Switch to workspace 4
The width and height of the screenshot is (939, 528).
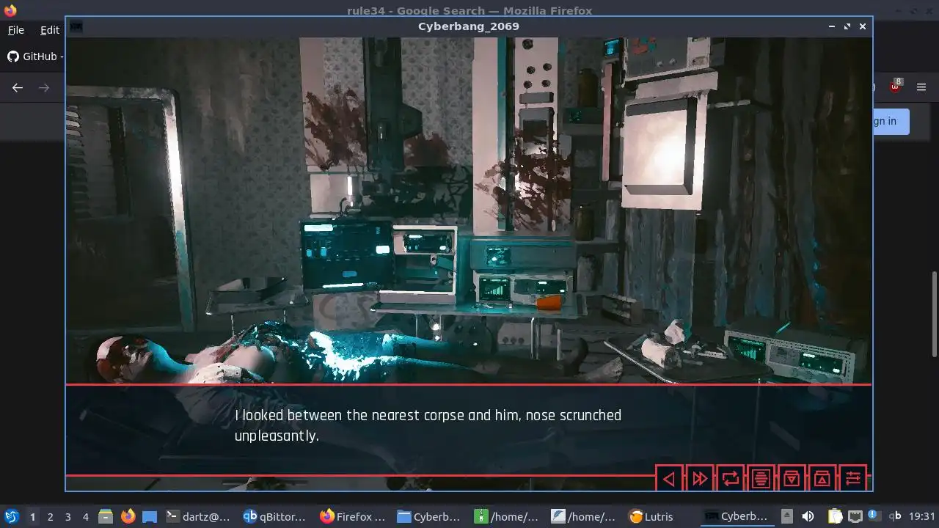[x=86, y=517]
